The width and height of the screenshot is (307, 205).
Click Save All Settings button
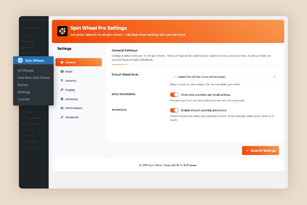(x=260, y=150)
